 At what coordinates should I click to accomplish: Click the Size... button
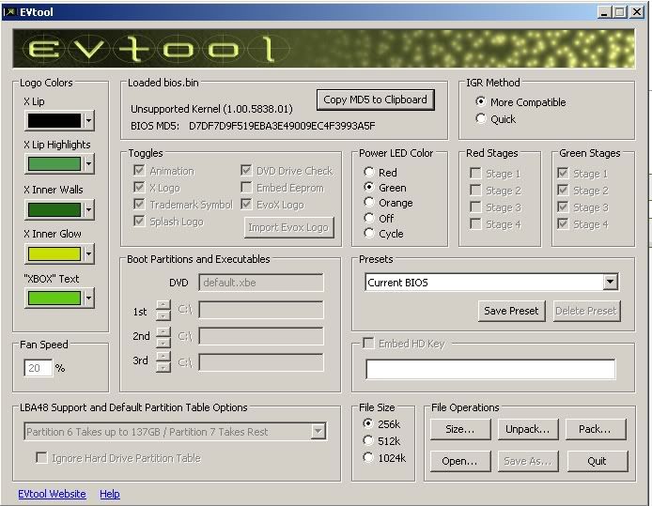coord(460,429)
